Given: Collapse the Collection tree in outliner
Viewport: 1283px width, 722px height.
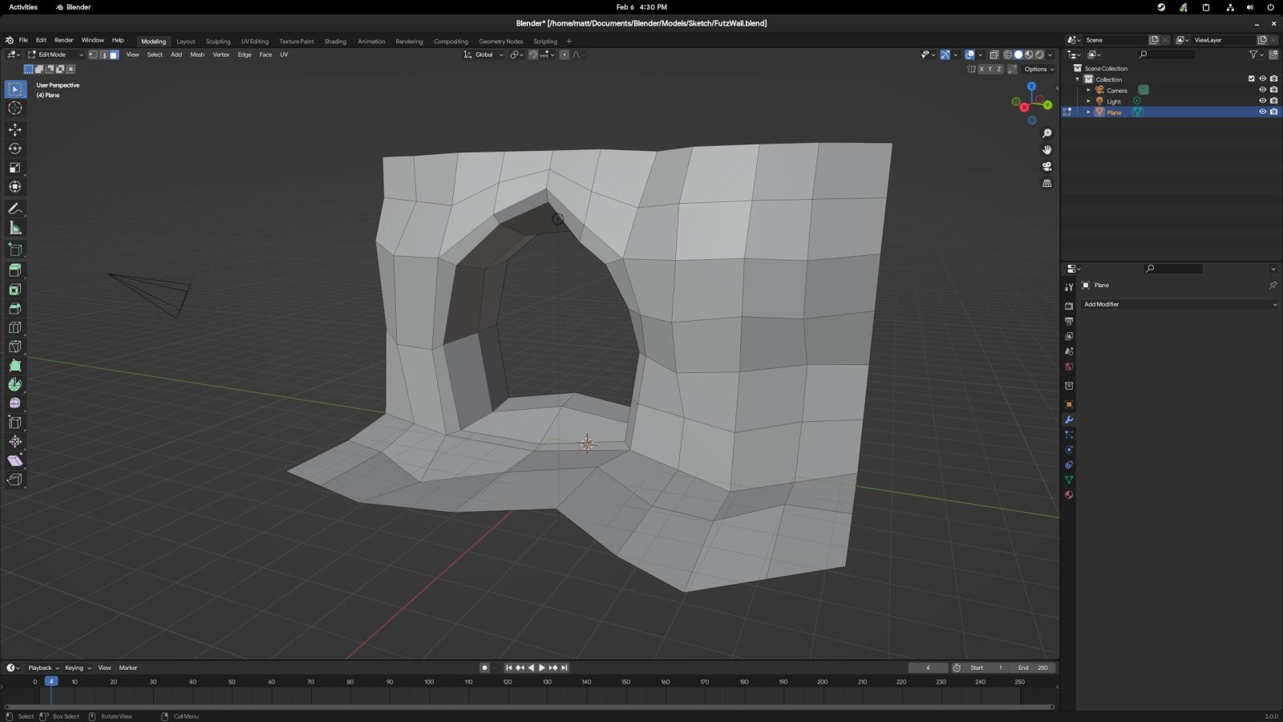Looking at the screenshot, I should click(1078, 79).
